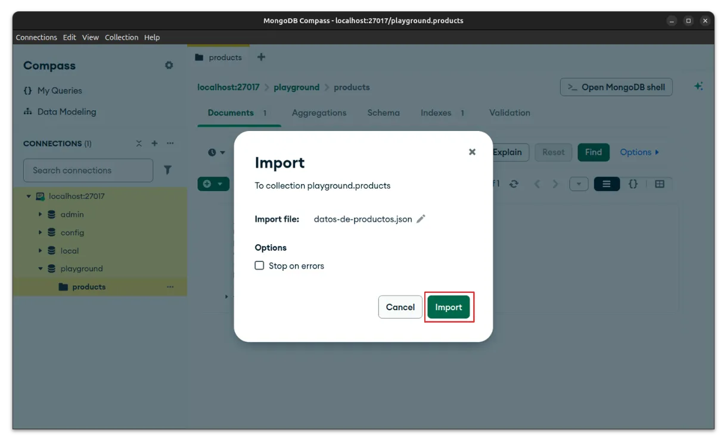Image resolution: width=727 pixels, height=443 pixels.
Task: Open the Add Data dropdown button
Action: click(x=213, y=184)
